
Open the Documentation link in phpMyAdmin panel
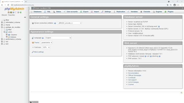[x=133, y=73]
